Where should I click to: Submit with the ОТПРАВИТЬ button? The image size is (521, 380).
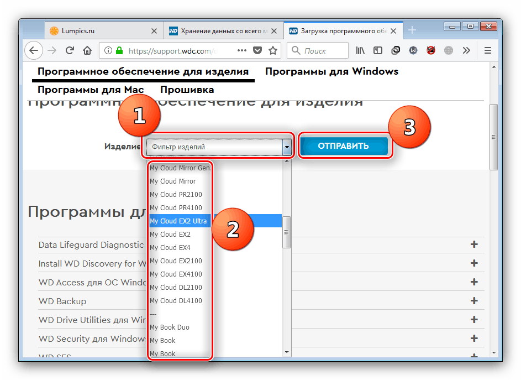pos(344,145)
